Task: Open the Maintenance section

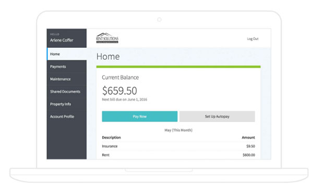Action: click(x=67, y=79)
